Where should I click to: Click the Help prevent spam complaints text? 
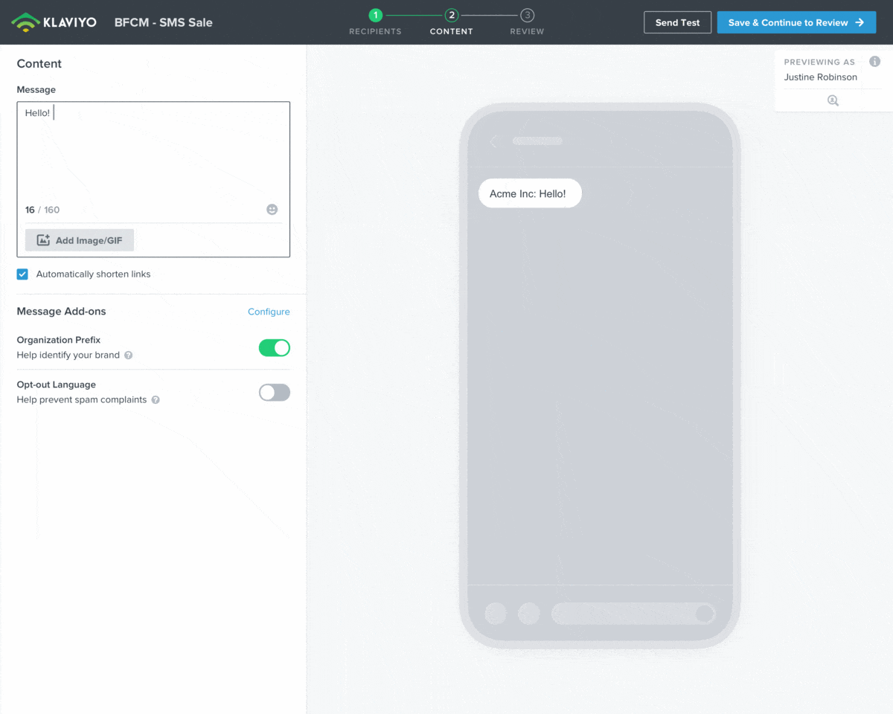[82, 400]
